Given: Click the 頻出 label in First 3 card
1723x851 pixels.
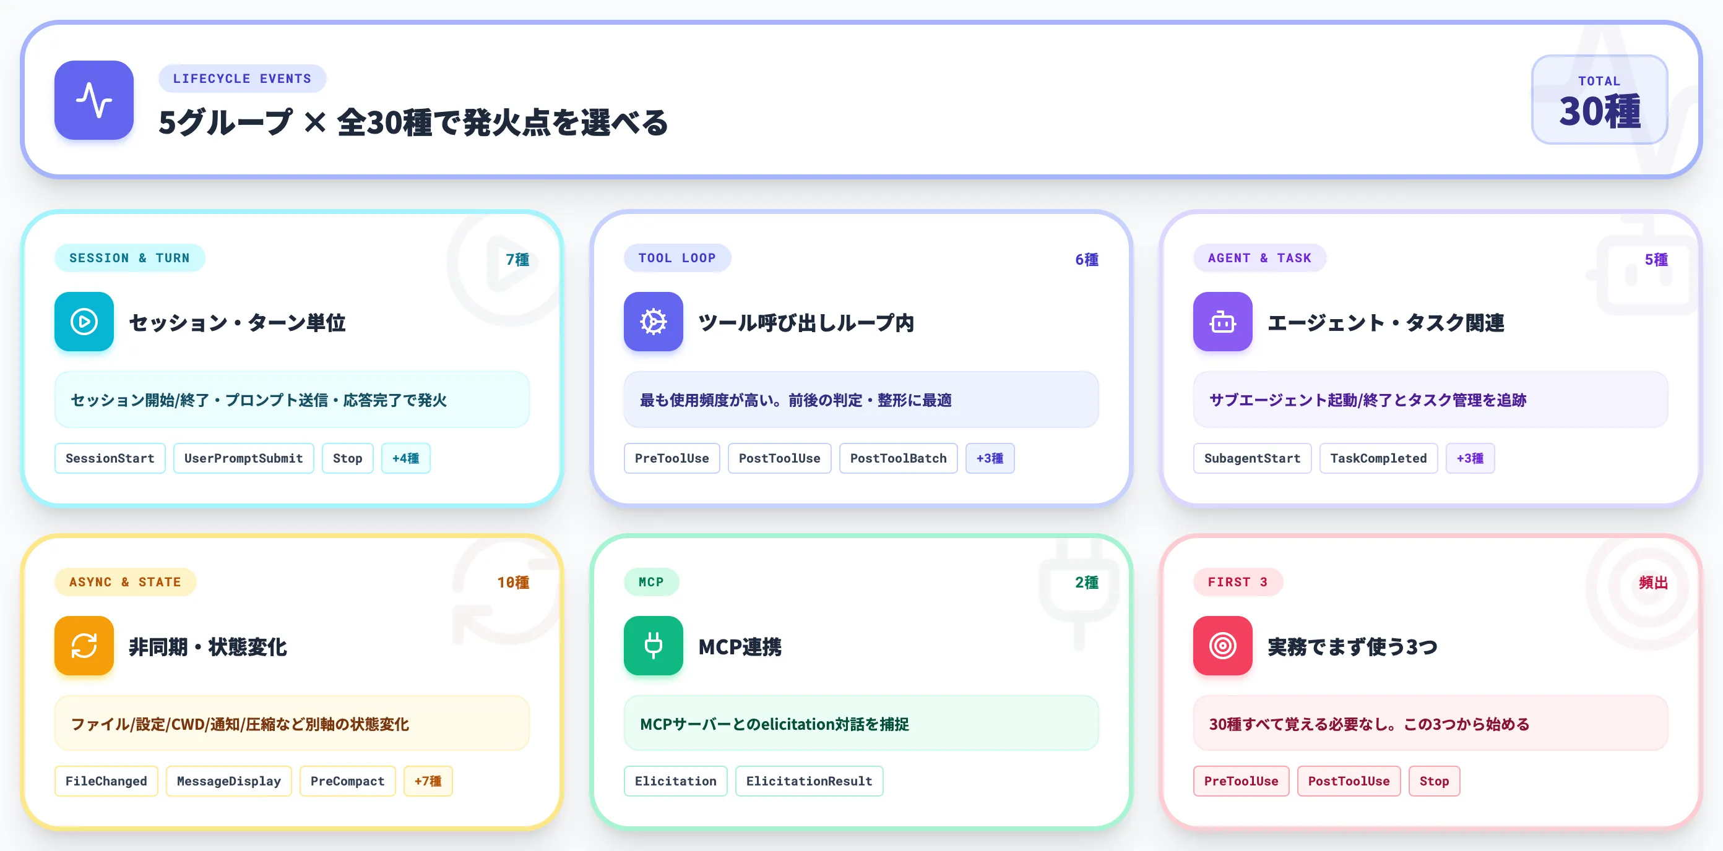Looking at the screenshot, I should coord(1653,583).
